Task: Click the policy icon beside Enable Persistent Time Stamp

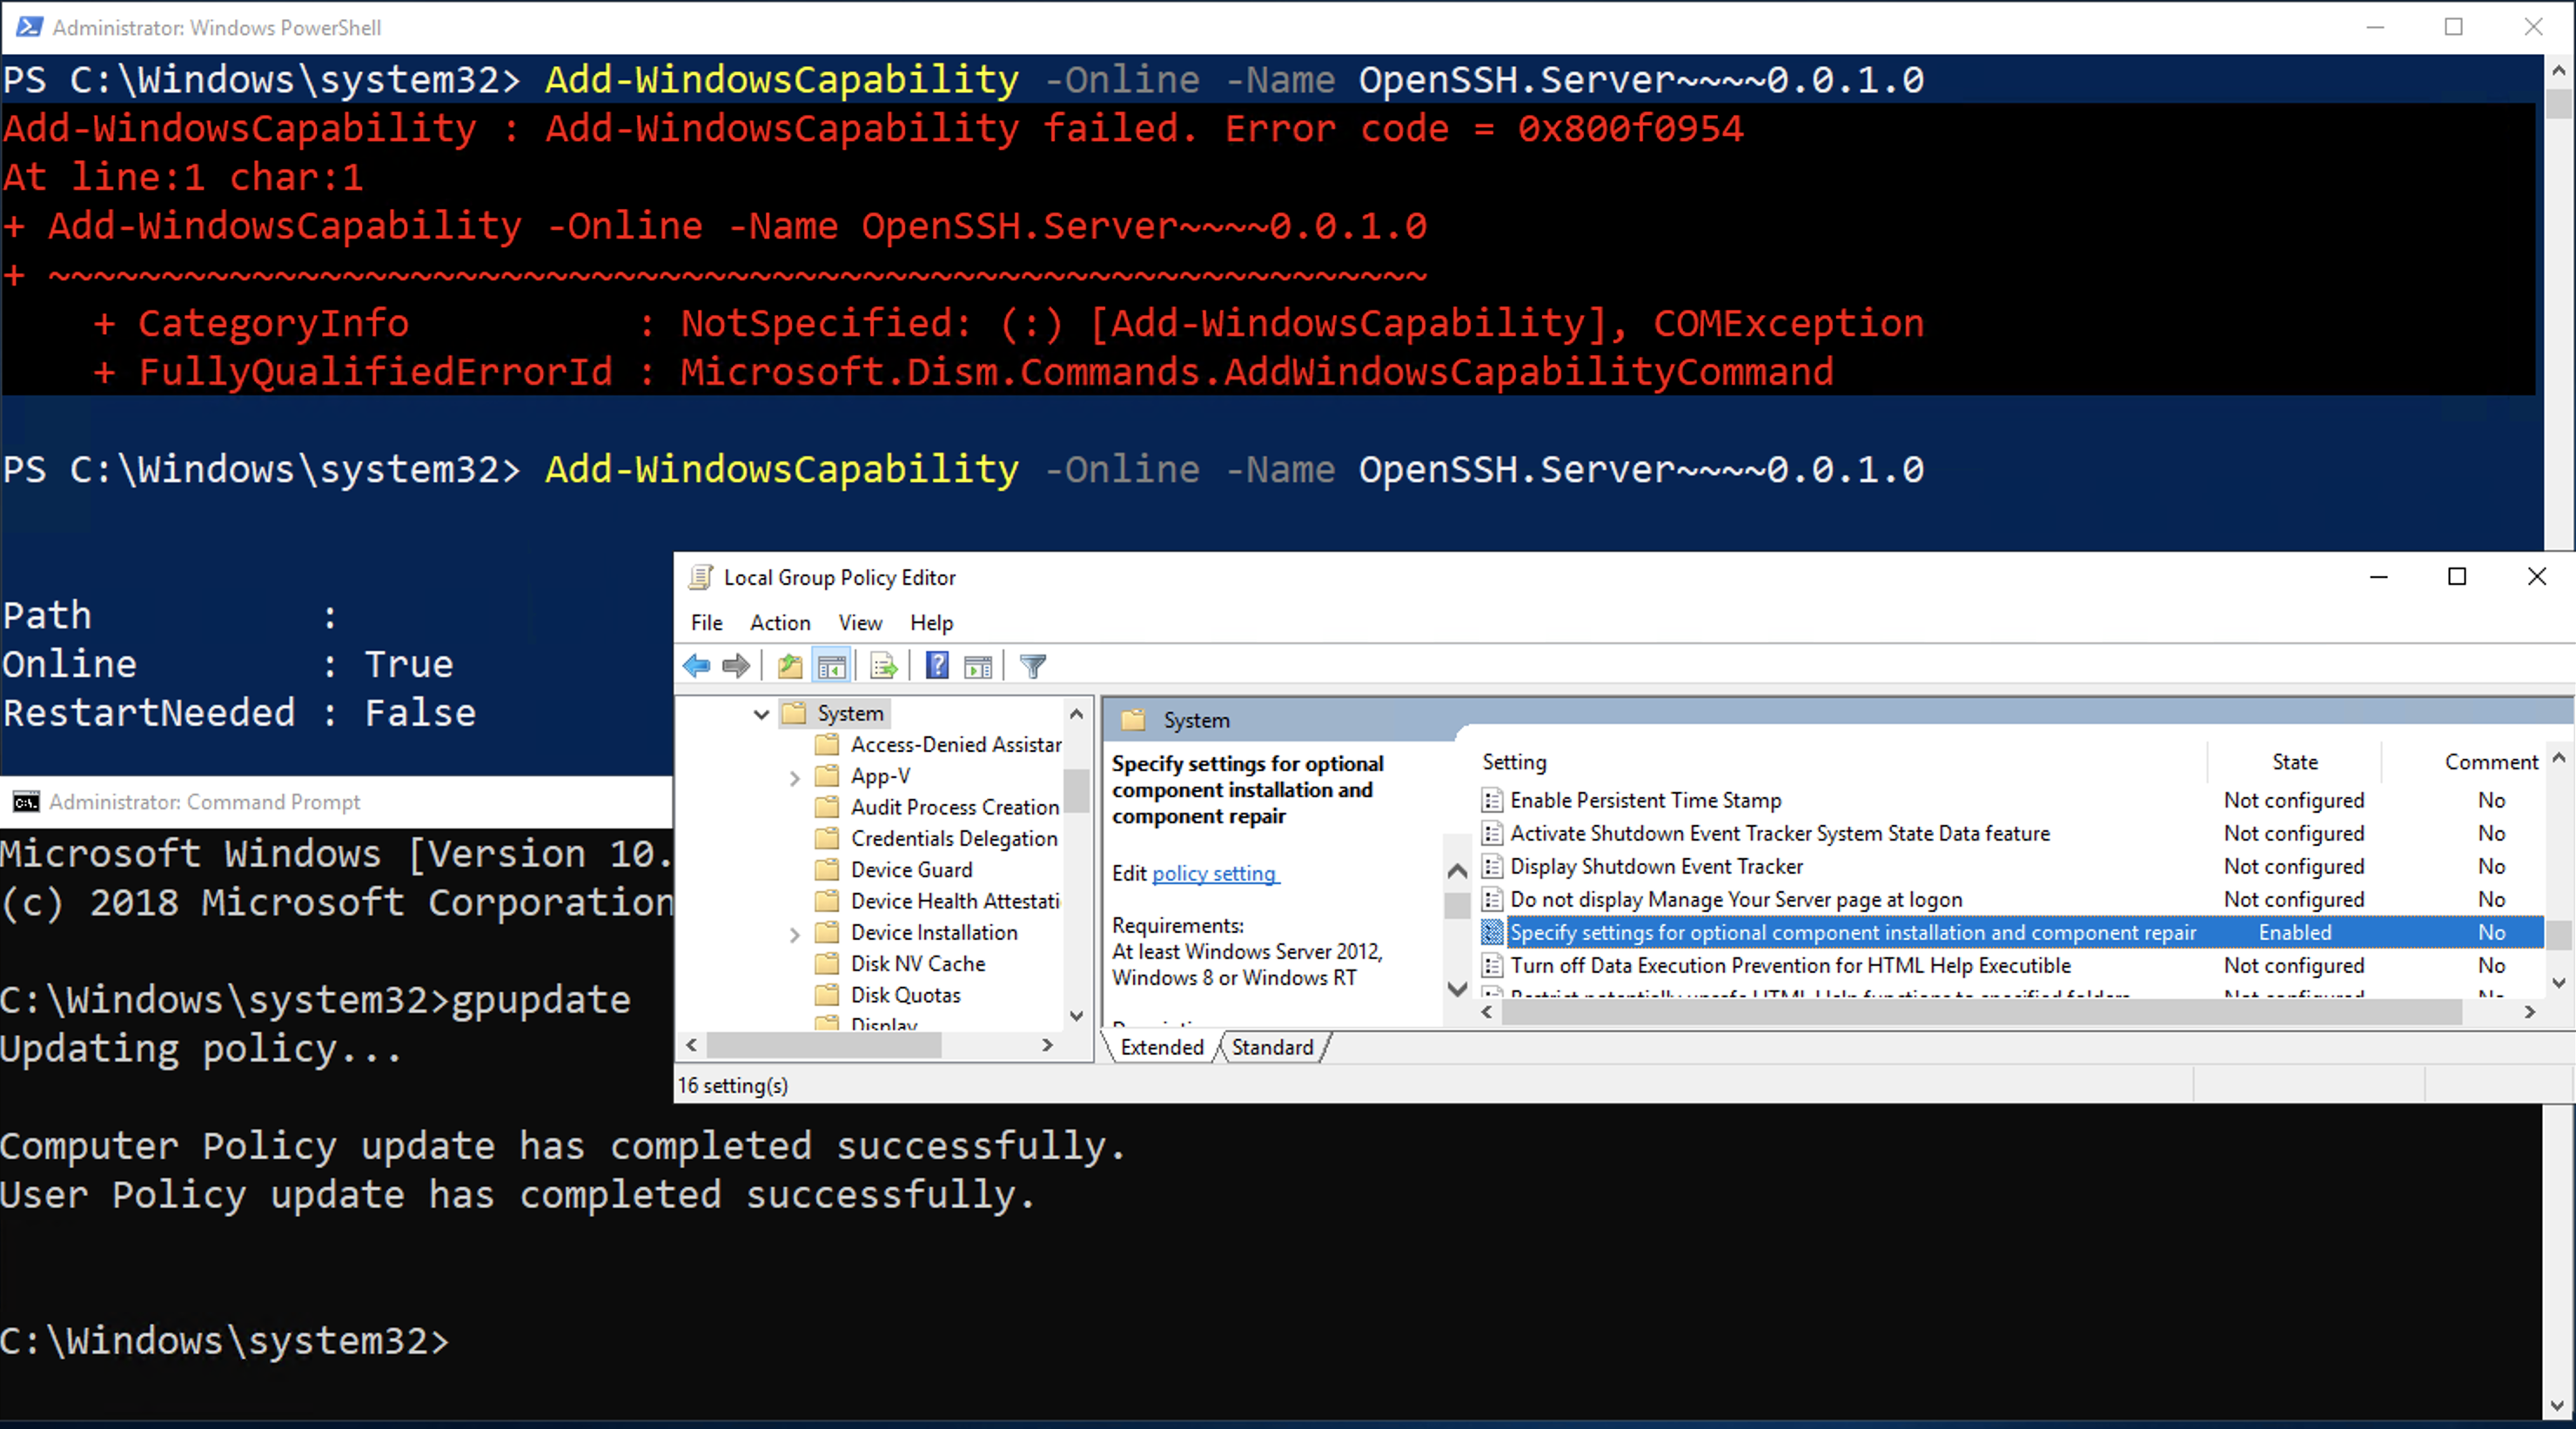Action: [1492, 800]
